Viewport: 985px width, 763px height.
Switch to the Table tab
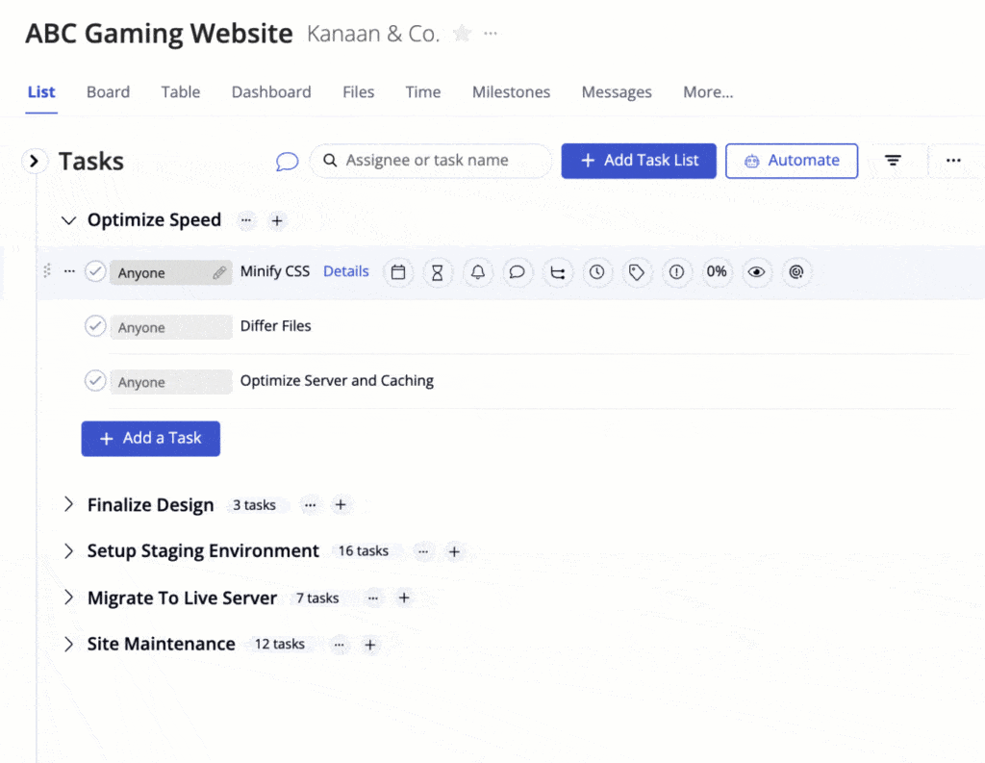pos(180,92)
